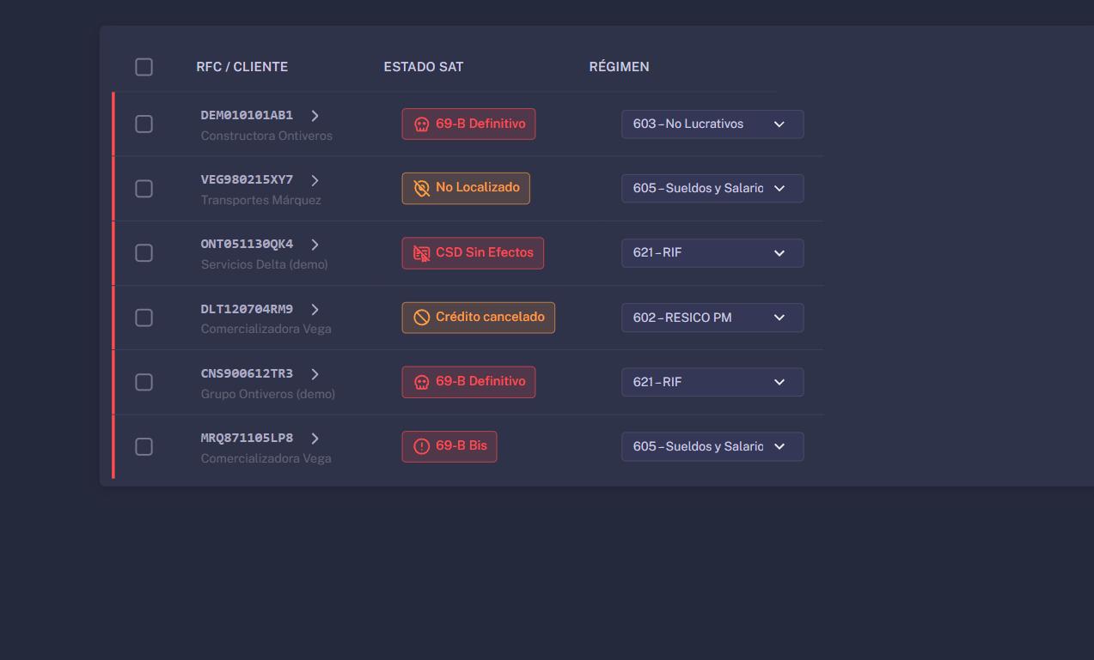
Task: Click the RÉGIMEN column header
Action: click(x=619, y=67)
